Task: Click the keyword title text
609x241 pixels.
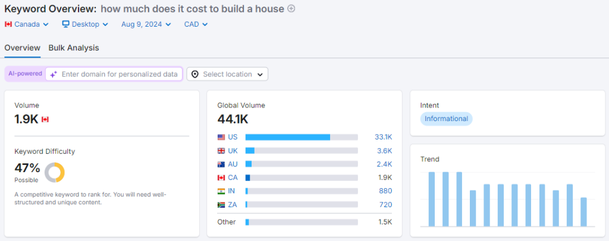Action: [192, 8]
